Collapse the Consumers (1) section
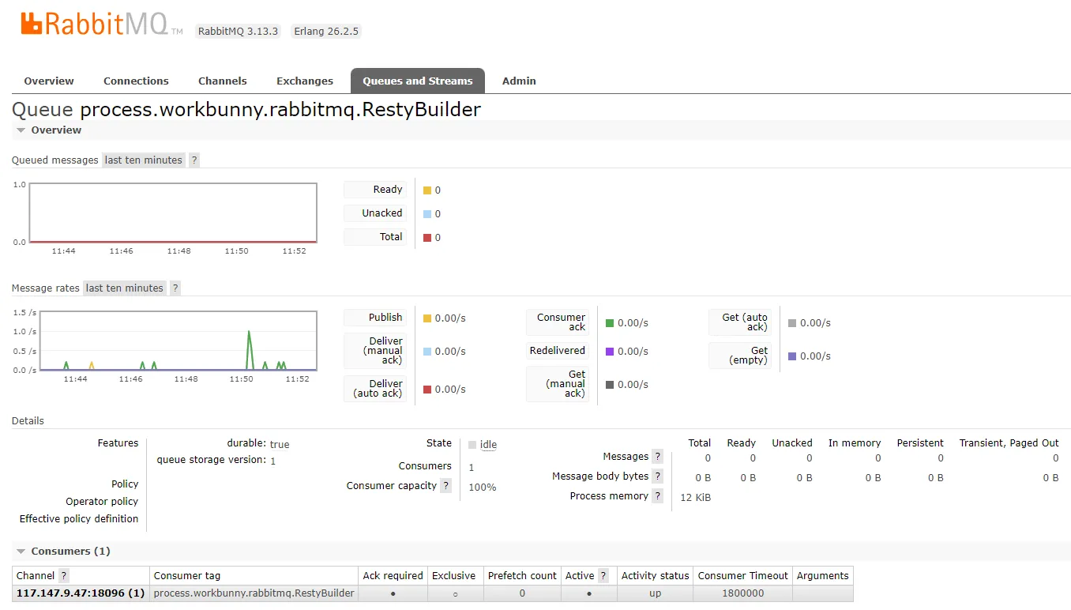The height and width of the screenshot is (610, 1071). [63, 552]
